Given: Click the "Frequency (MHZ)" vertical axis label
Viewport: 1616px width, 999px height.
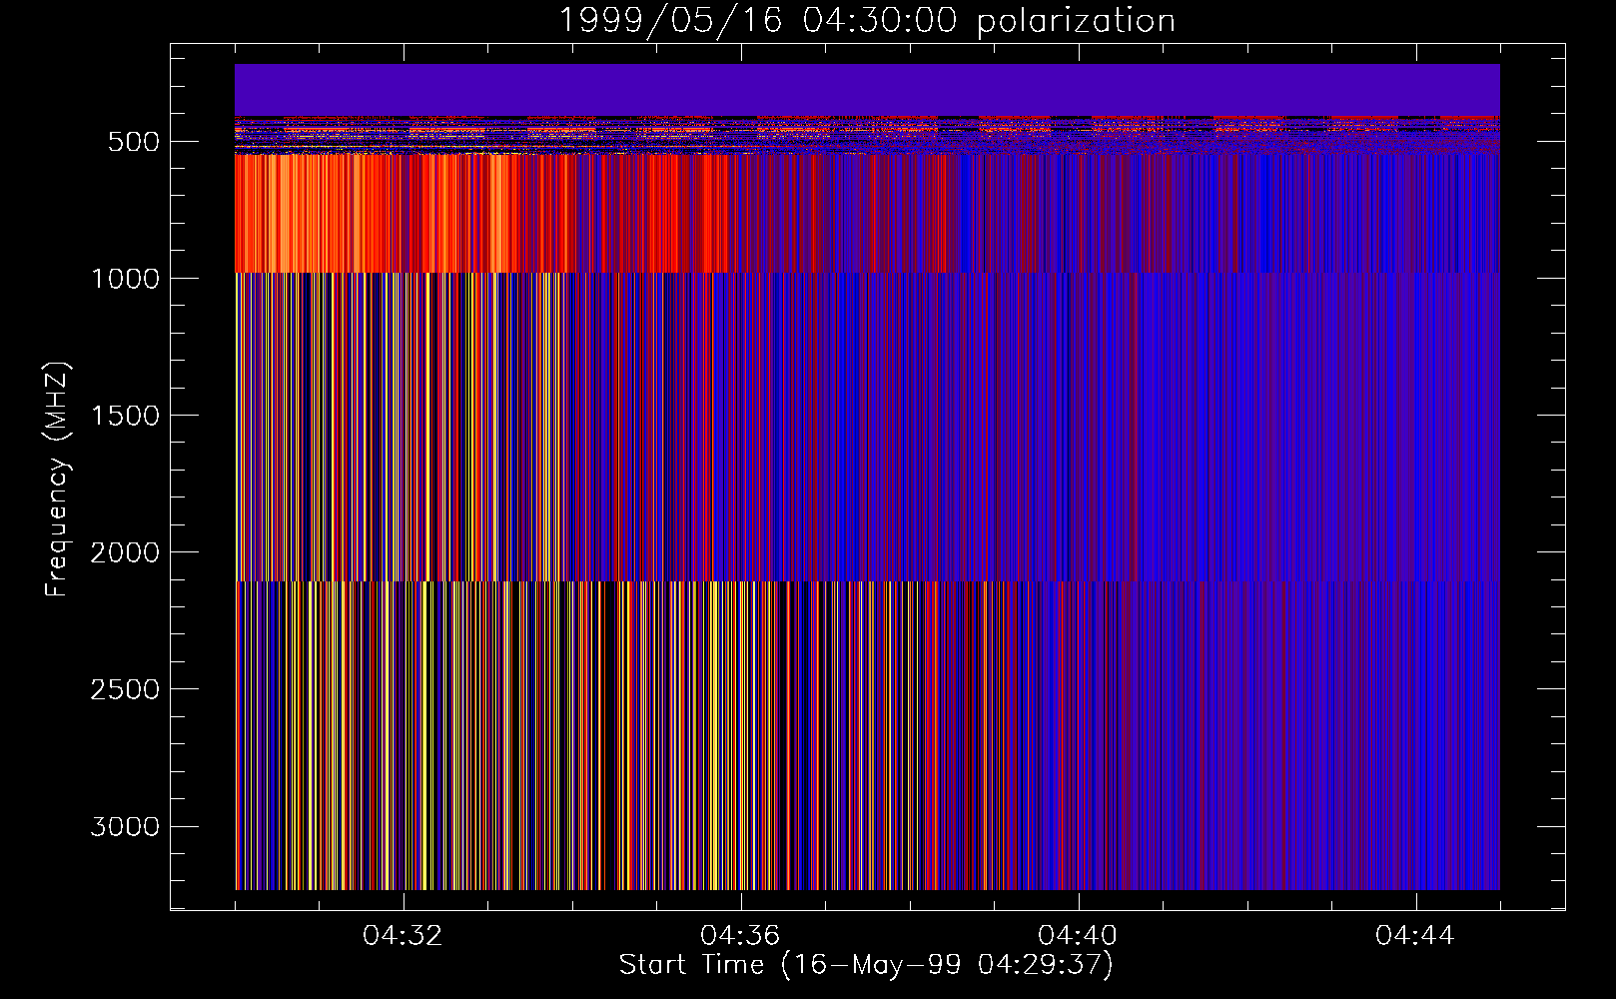Looking at the screenshot, I should [57, 480].
